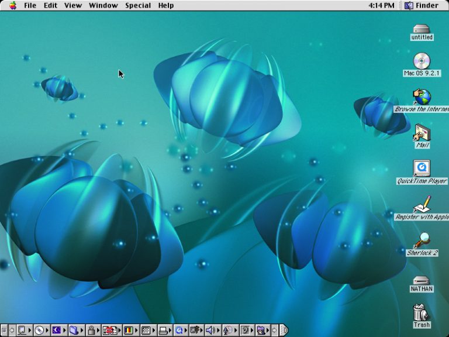The width and height of the screenshot is (449, 337).
Task: Select the NATHAN disk icon
Action: pos(421,280)
